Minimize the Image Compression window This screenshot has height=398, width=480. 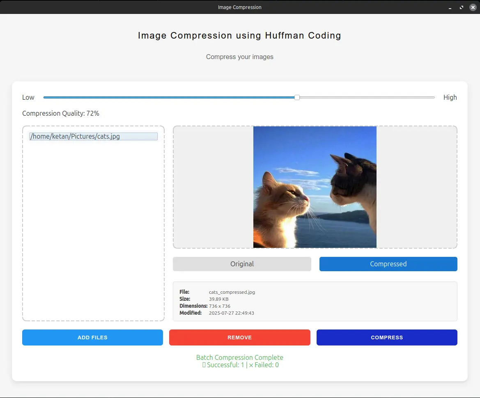[x=450, y=7]
